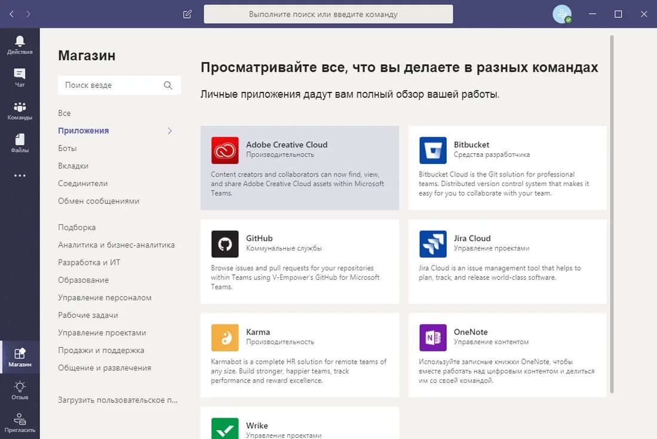
Task: Click the Jira Cloud description text
Action: [x=500, y=273]
